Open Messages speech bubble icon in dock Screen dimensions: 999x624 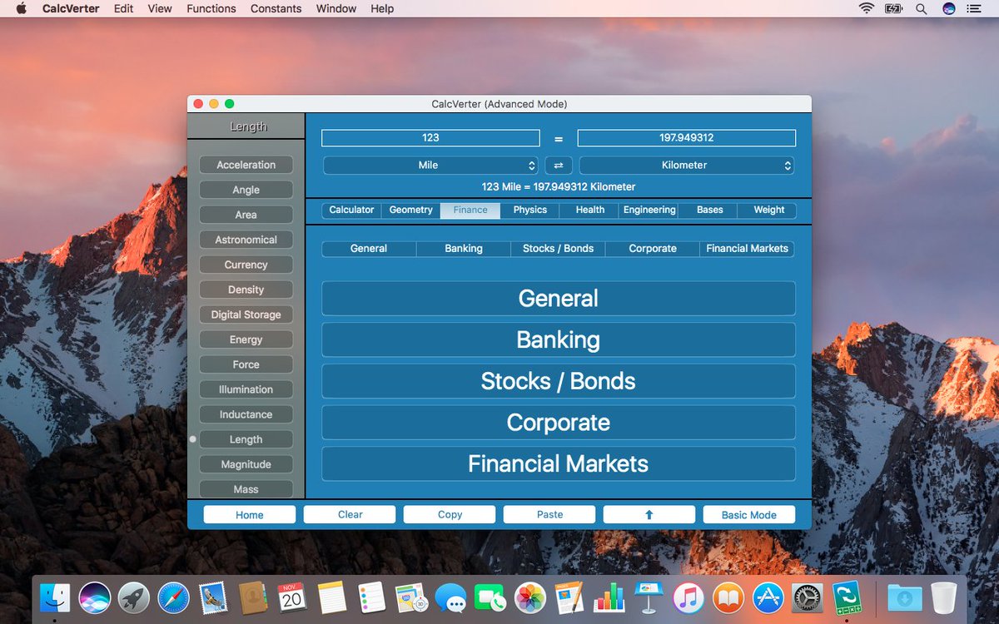pos(450,597)
